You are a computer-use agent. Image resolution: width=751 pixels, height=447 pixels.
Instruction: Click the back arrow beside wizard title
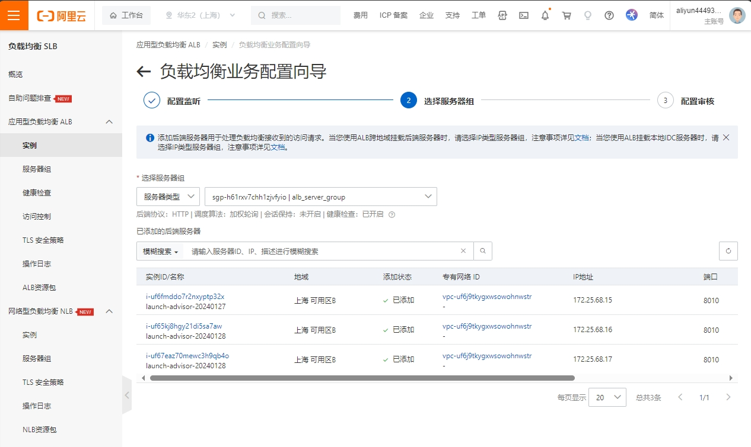(144, 72)
